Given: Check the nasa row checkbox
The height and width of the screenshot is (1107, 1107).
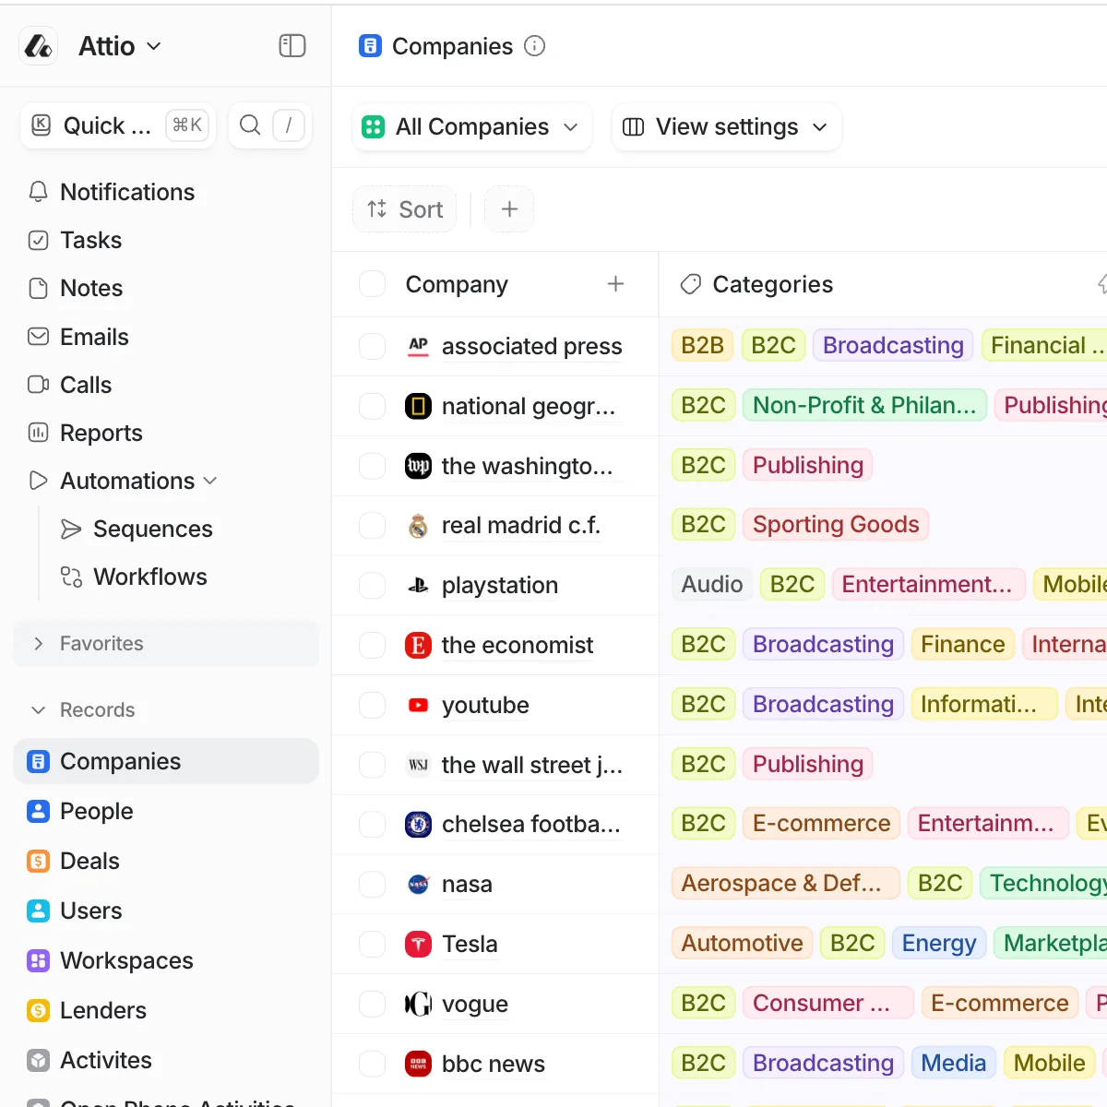Looking at the screenshot, I should click(372, 884).
